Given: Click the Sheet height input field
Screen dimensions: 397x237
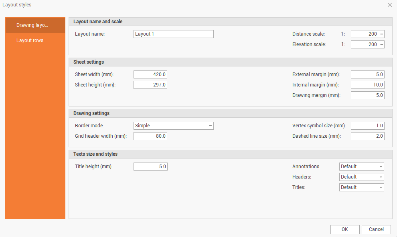Looking at the screenshot, I should (x=150, y=85).
